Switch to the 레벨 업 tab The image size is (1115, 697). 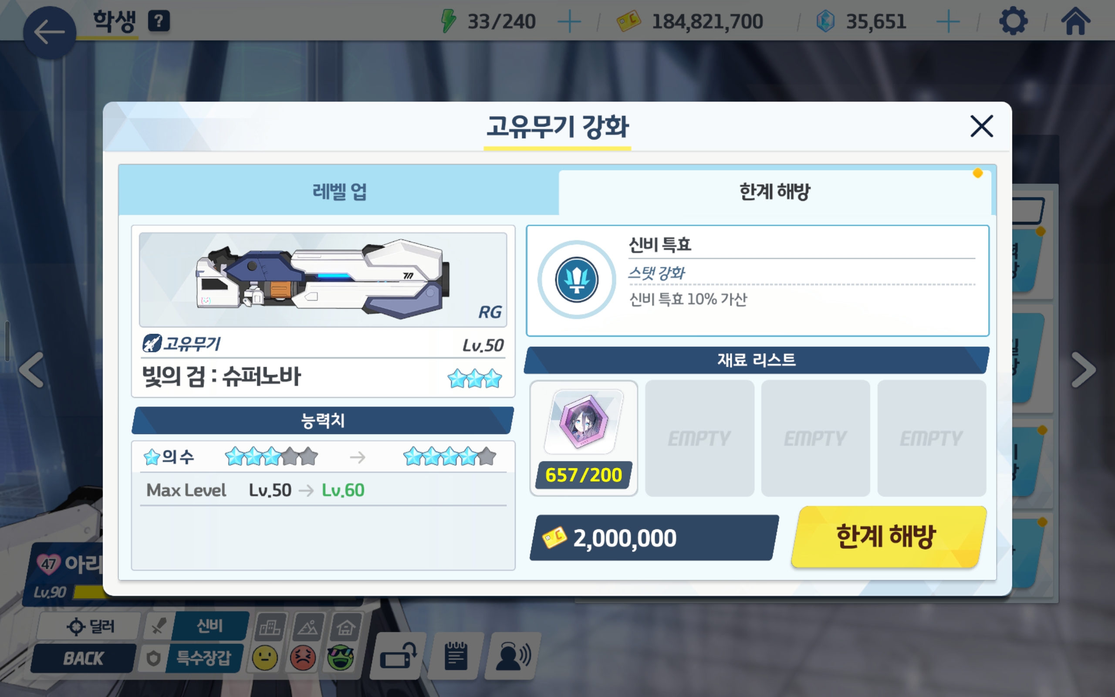click(339, 191)
